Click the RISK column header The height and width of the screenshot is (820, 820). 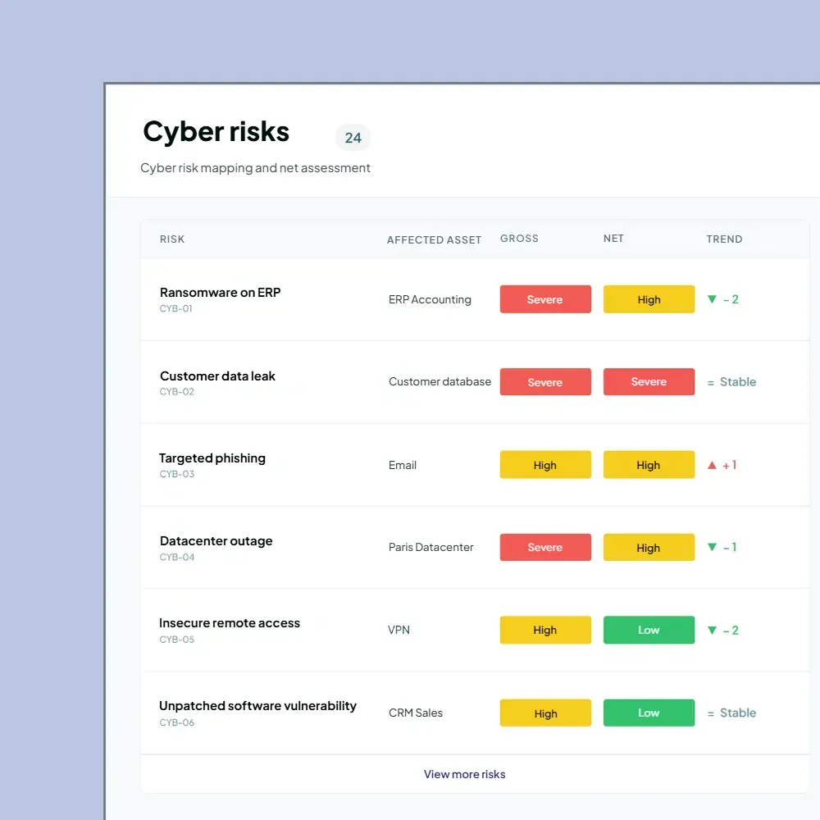coord(172,239)
